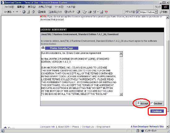Image resolution: width=170 pixels, height=133 pixels.
Task: Select the Accept radio button
Action: click(138, 103)
